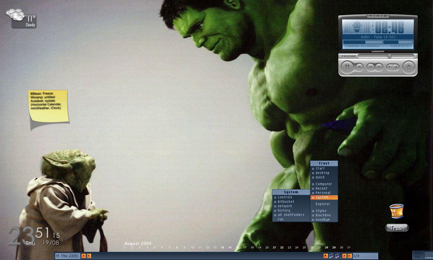Viewport: 433px width, 260px height.
Task: Open Desktop submenu in Trust menu
Action: tap(324, 173)
